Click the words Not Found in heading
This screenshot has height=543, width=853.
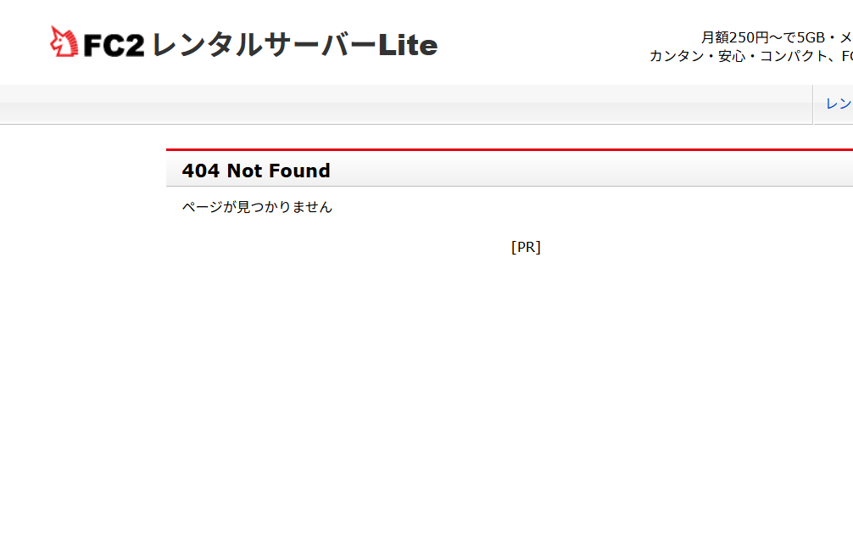tap(278, 171)
